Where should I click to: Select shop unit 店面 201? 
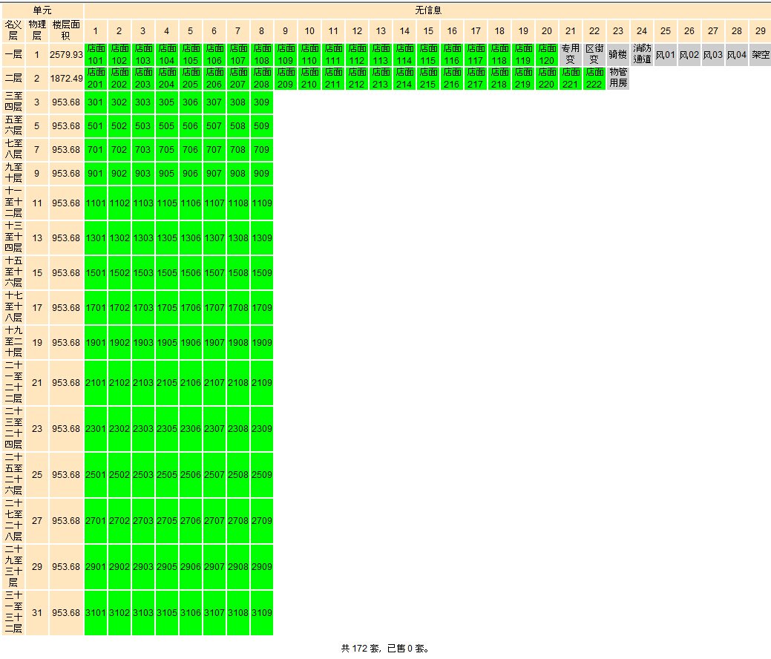[x=96, y=78]
